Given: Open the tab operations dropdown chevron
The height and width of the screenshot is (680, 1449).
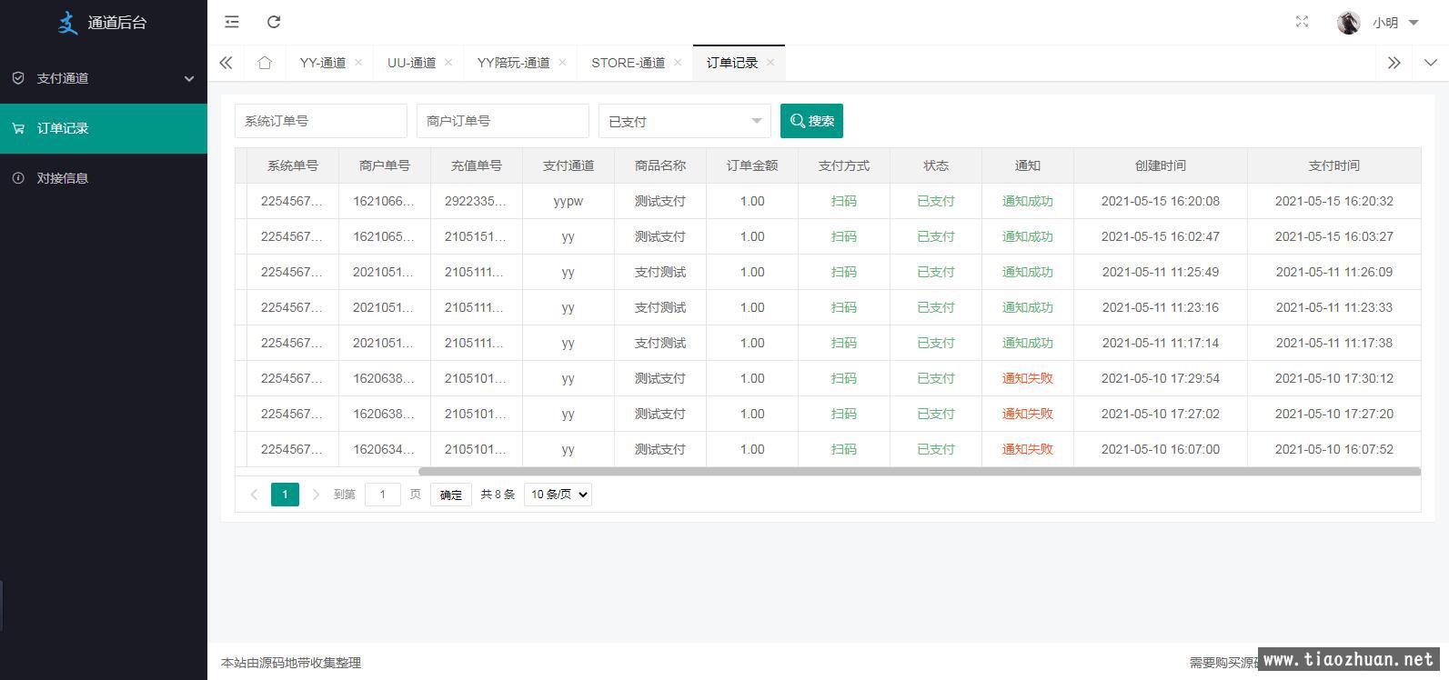Looking at the screenshot, I should [x=1430, y=63].
